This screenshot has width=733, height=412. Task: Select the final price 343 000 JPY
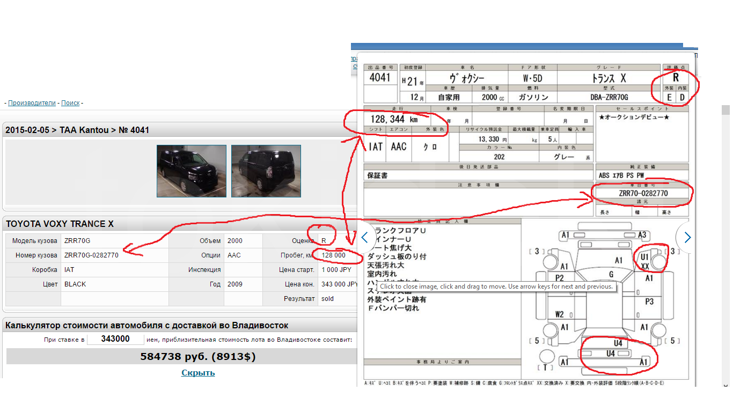point(340,284)
